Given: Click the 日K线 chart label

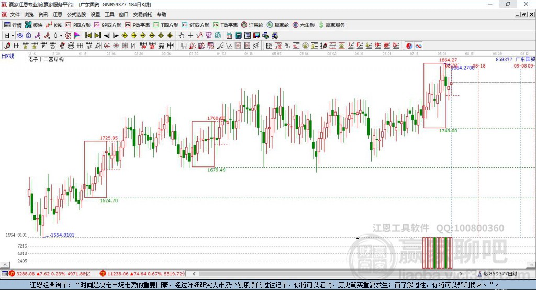Looking at the screenshot, I should coord(8,56).
